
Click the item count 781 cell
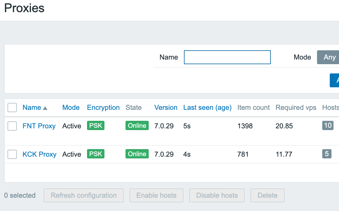[243, 154]
